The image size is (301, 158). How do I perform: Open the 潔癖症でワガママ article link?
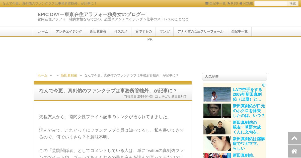[x=249, y=143]
